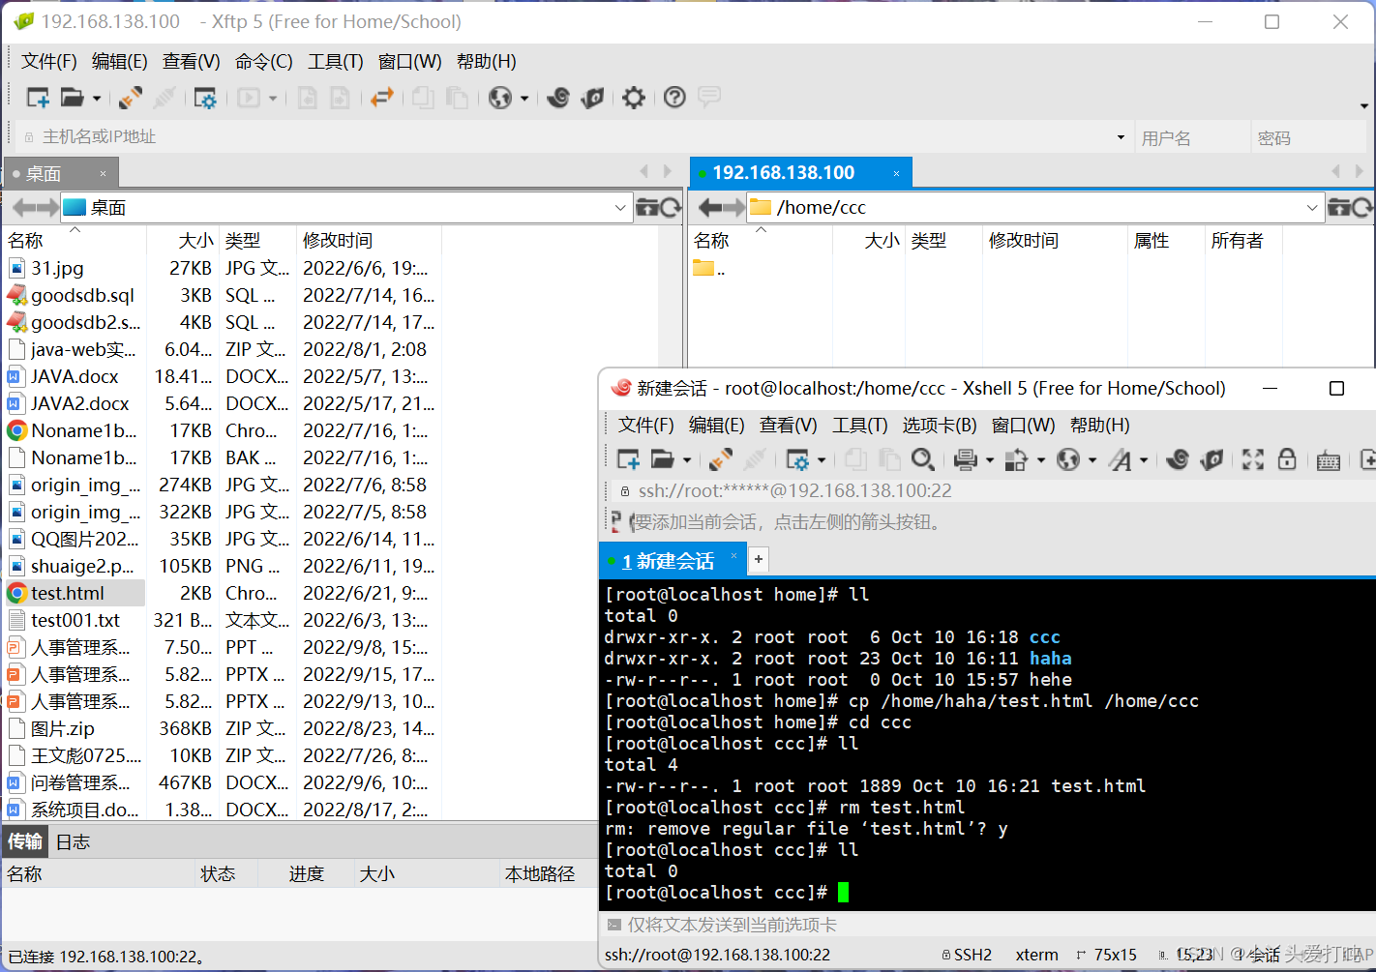Click the 主机名或IP地址 host input field

573,137
